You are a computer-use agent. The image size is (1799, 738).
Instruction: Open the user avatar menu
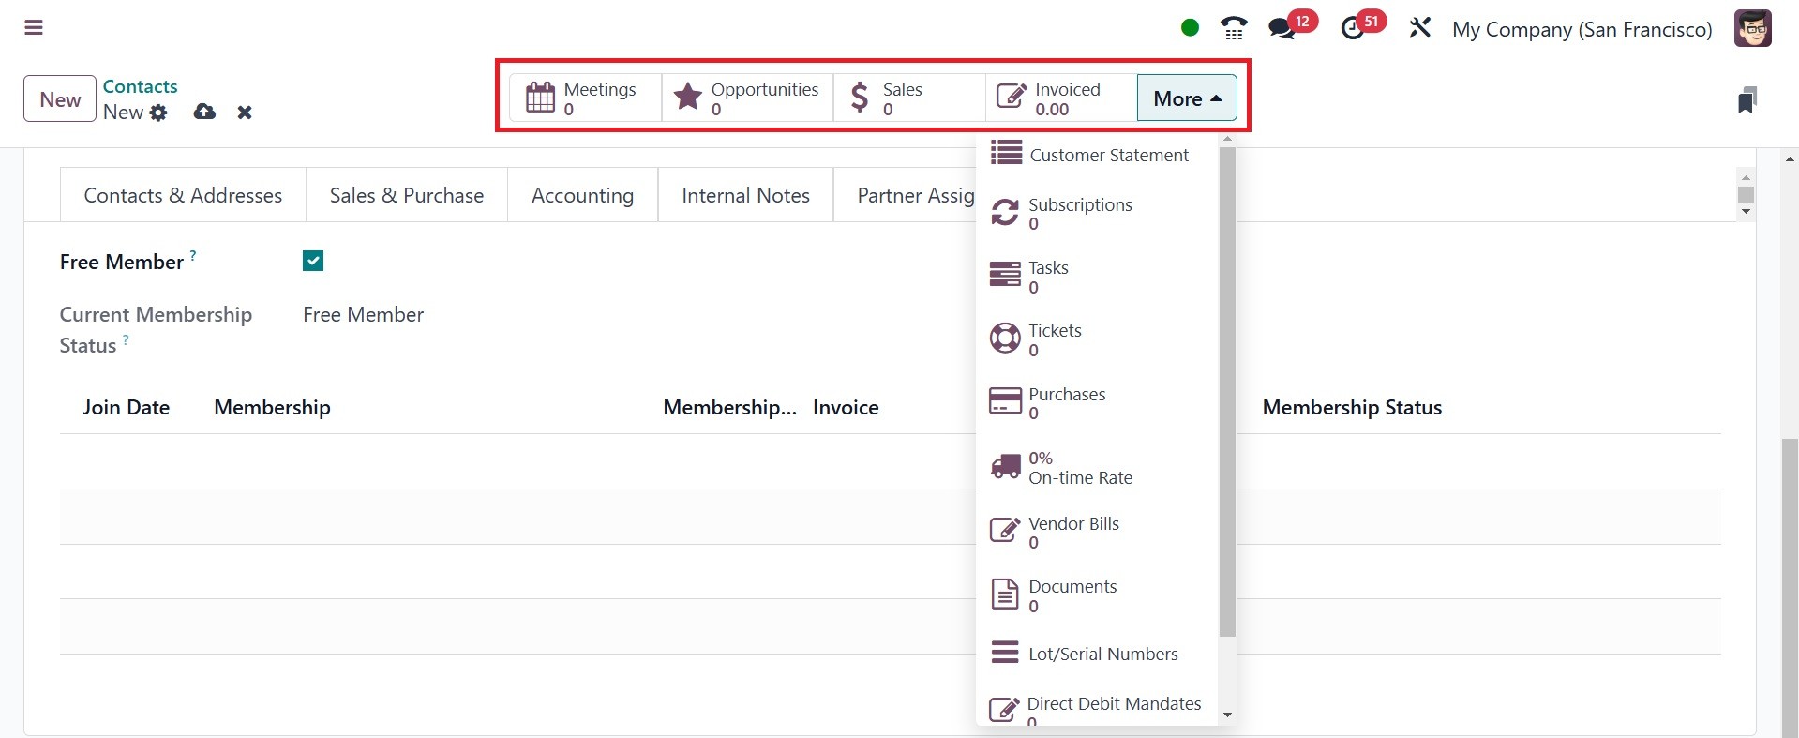click(1752, 28)
